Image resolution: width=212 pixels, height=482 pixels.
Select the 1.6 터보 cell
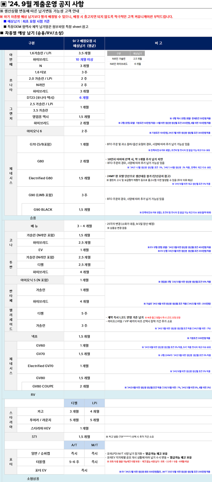point(41,72)
